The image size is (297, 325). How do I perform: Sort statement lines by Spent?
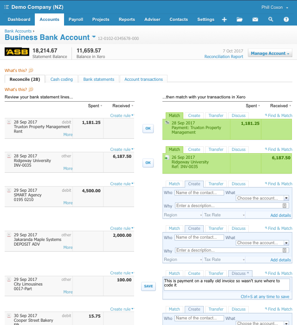[95, 106]
